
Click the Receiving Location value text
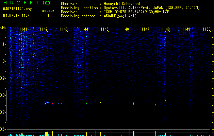152,8
